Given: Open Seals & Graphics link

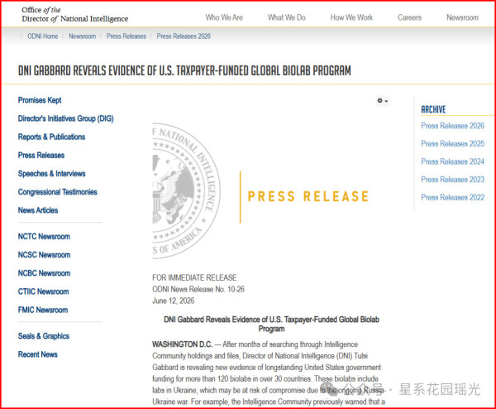Looking at the screenshot, I should pyautogui.click(x=44, y=336).
